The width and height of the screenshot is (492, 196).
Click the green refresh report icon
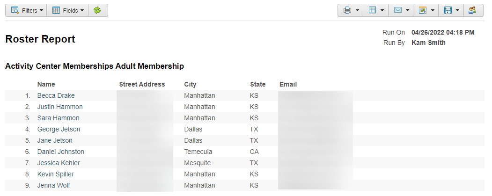point(97,10)
